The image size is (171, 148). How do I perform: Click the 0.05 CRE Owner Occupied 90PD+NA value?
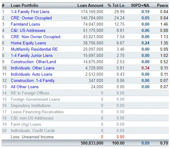point(145,18)
